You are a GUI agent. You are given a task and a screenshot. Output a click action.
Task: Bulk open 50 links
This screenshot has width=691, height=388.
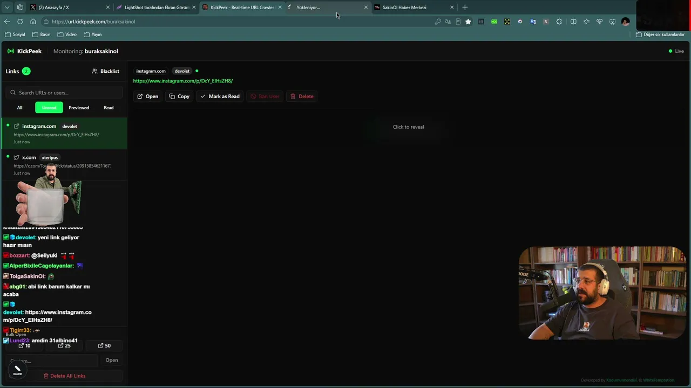coord(104,345)
